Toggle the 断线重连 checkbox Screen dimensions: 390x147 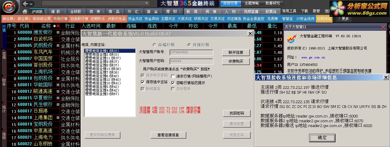pyautogui.click(x=143, y=89)
